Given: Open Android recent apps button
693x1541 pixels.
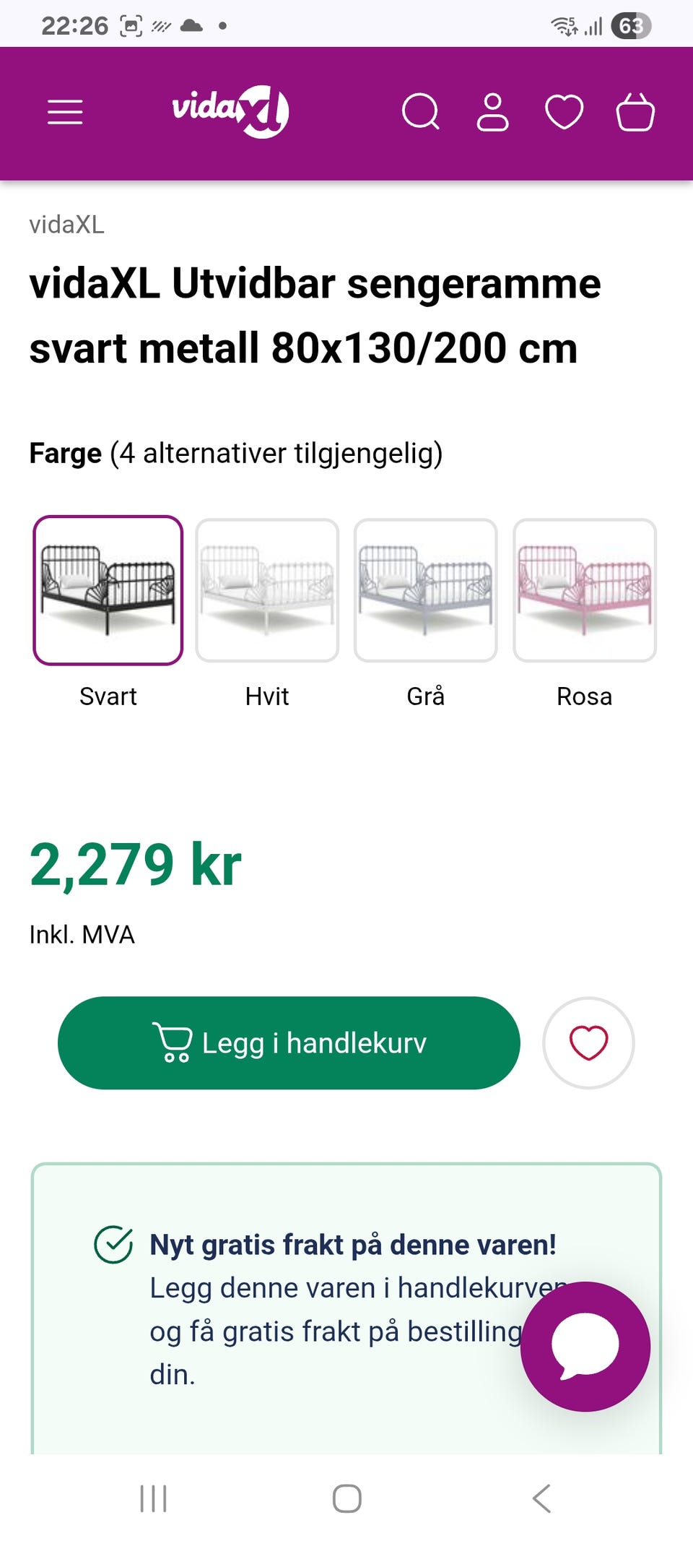Looking at the screenshot, I should pos(153,1498).
